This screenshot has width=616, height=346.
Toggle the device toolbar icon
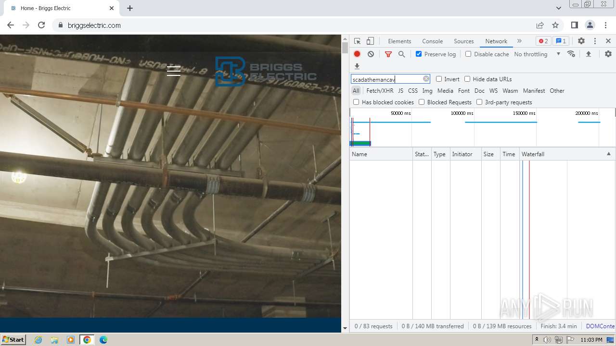[x=370, y=41]
